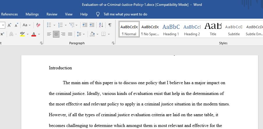Viewport: 263px width, 129px height.
Task: Sort text A to Z
Action: 101,25
